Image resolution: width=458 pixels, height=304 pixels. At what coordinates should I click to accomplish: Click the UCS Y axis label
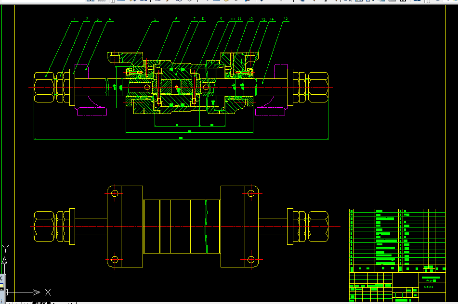pyautogui.click(x=6, y=249)
